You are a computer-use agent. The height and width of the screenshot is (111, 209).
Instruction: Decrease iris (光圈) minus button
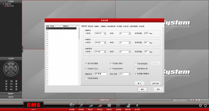pyautogui.click(x=6, y=81)
